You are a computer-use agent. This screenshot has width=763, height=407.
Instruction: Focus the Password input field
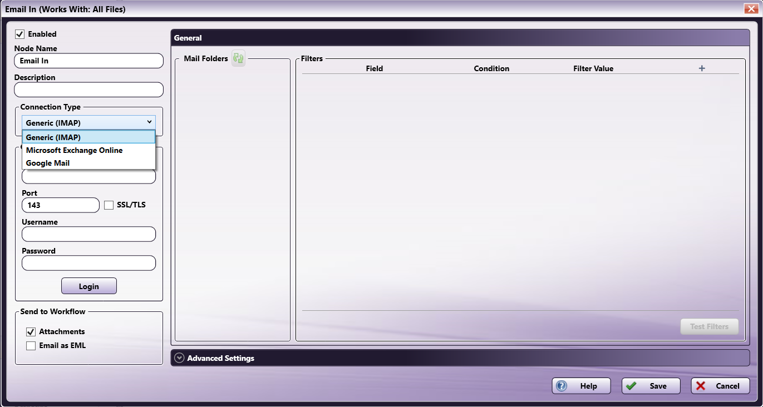pos(89,263)
